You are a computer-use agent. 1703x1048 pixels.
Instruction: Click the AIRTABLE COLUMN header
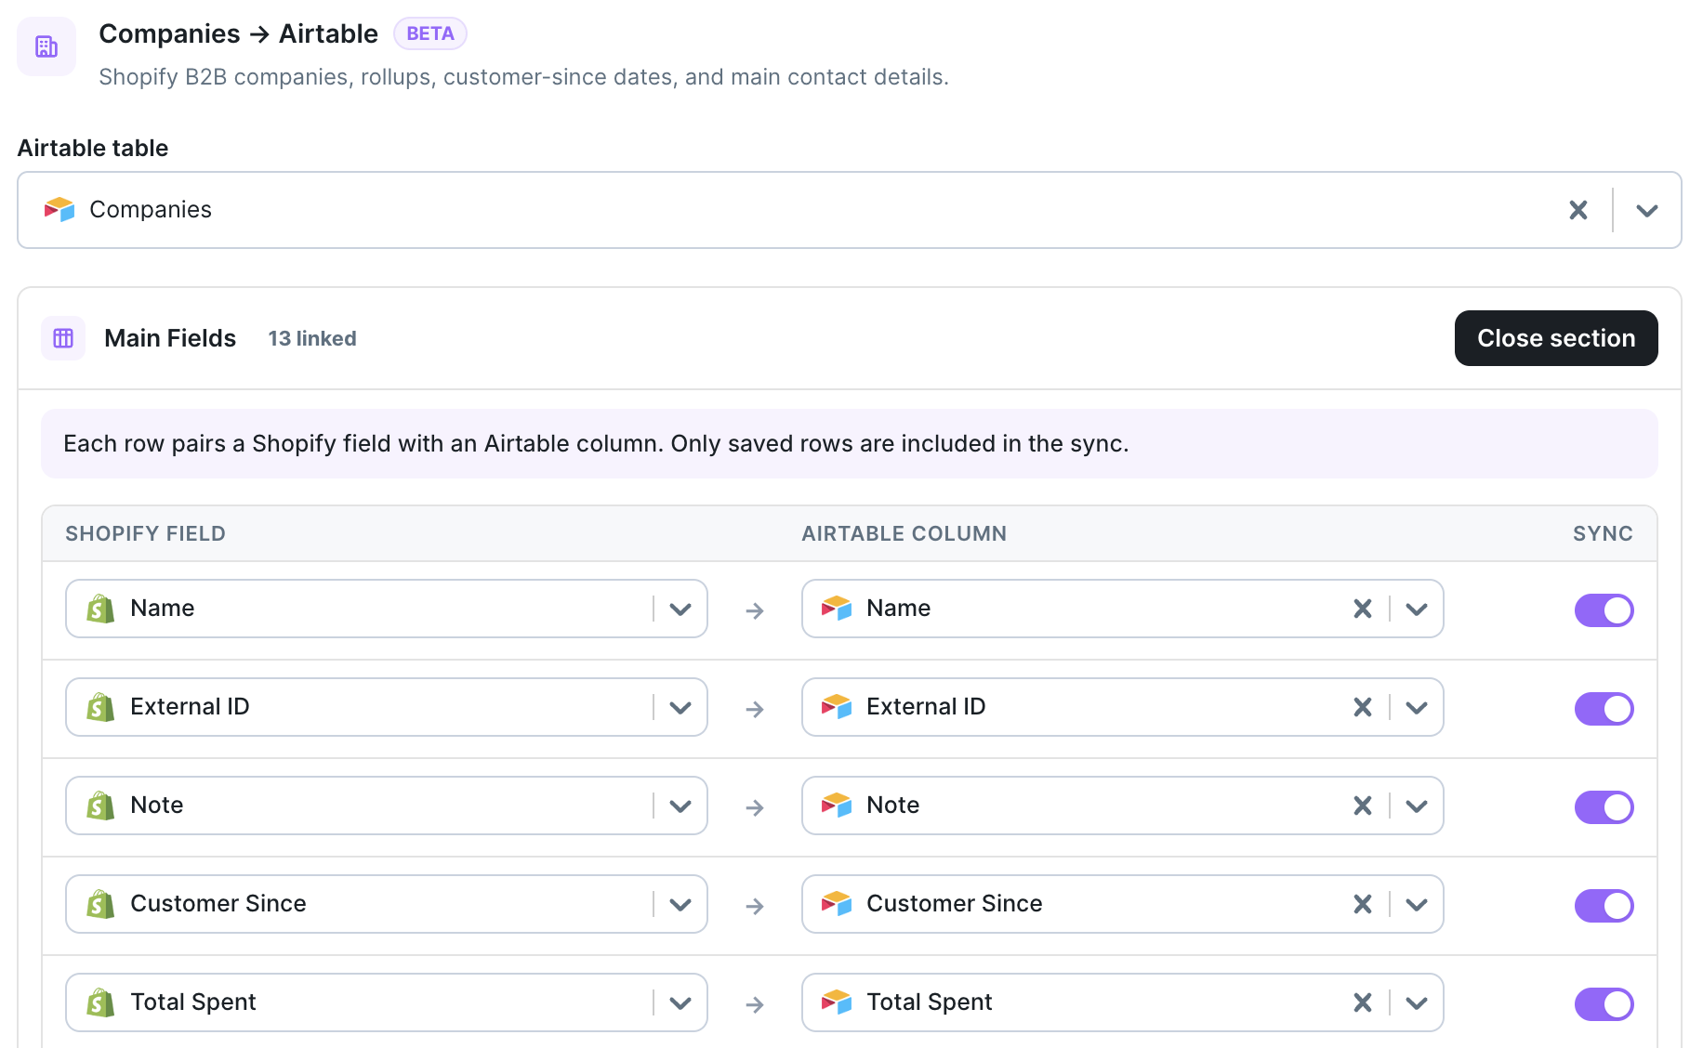pos(904,533)
